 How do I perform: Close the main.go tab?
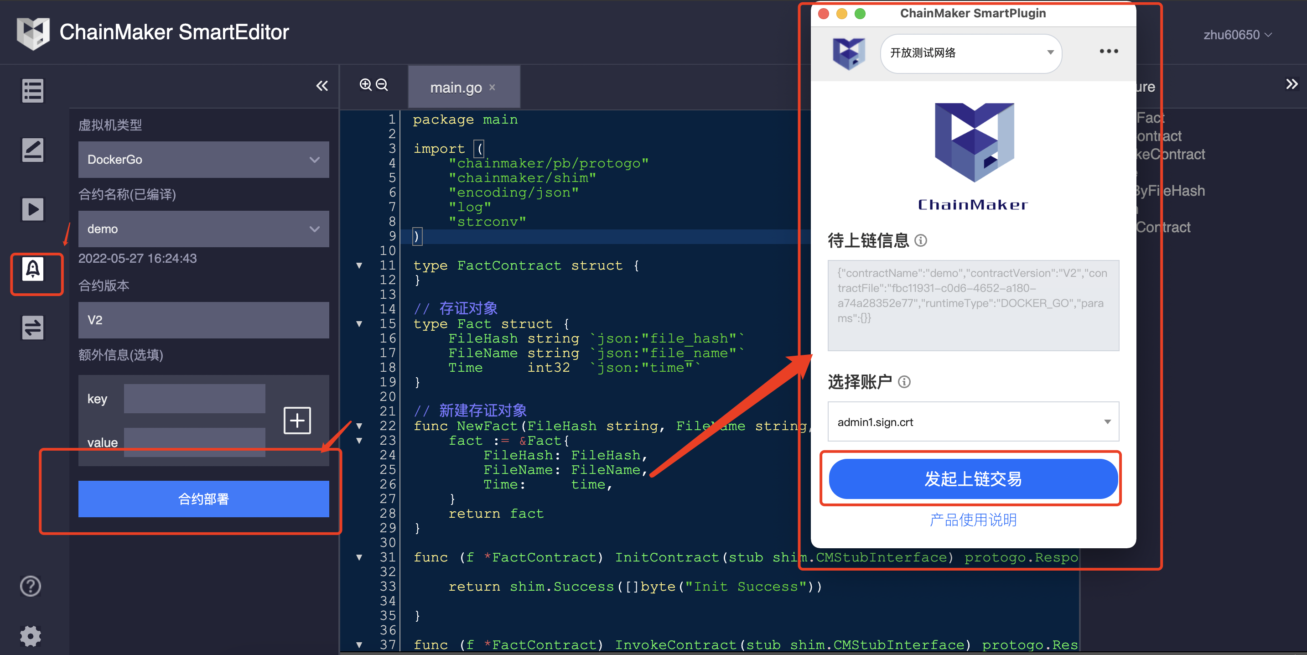[x=492, y=87]
